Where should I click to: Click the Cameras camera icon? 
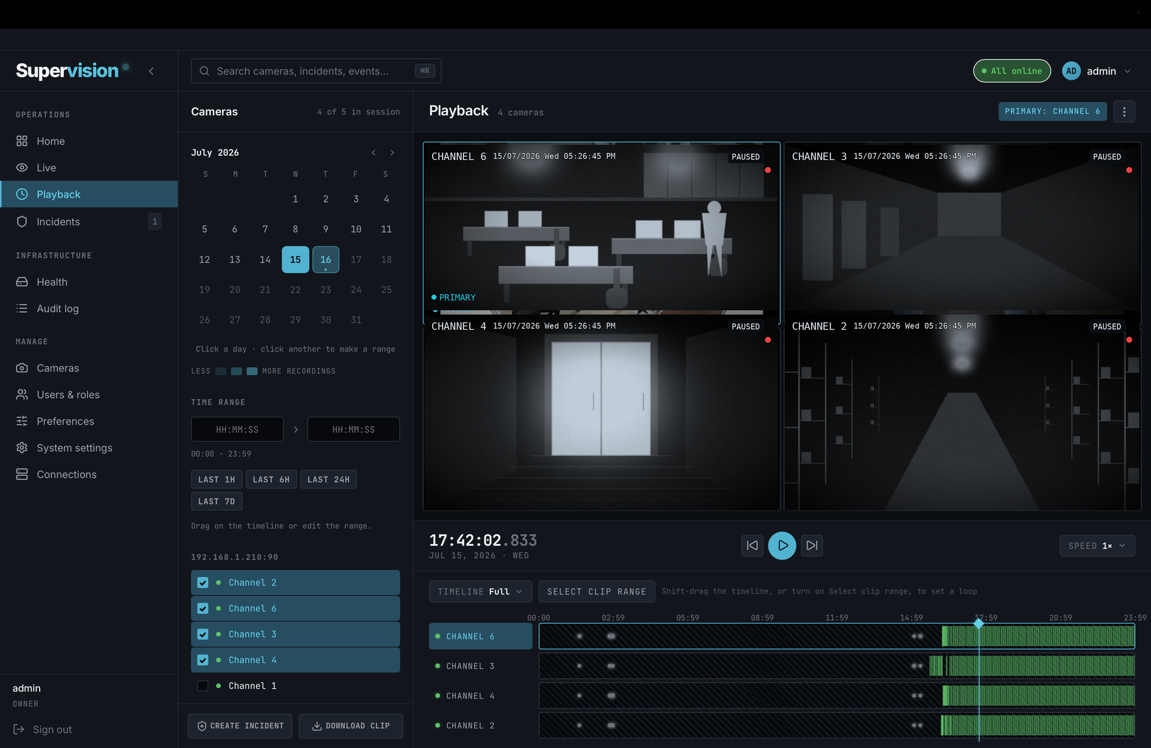(22, 368)
